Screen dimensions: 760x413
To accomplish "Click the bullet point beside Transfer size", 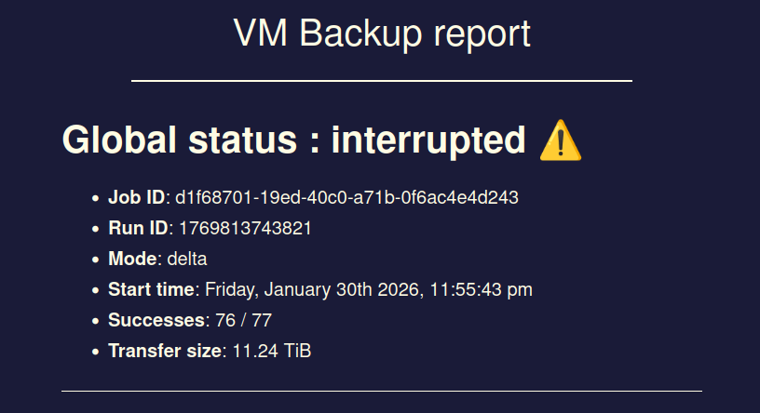I will 95,352.
